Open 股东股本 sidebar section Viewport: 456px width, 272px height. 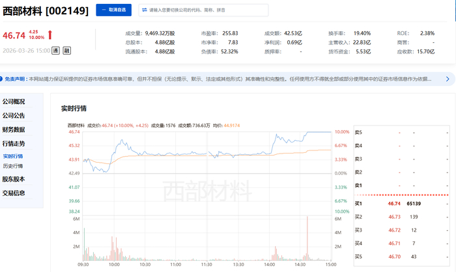point(14,180)
